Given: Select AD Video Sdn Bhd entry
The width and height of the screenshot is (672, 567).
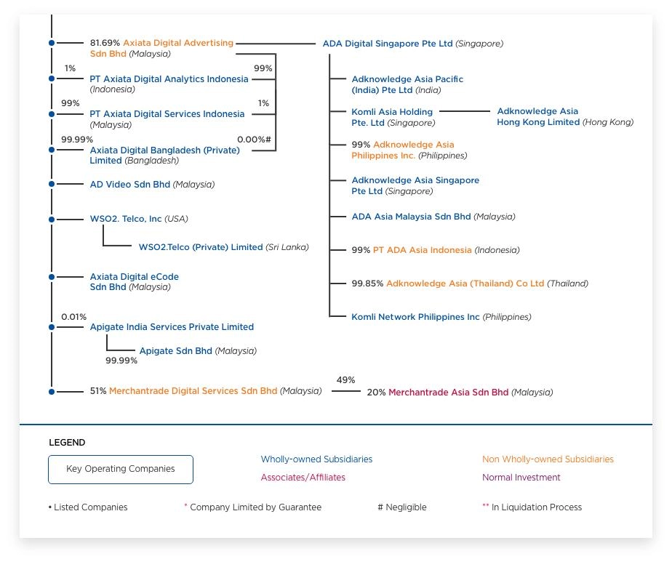Looking at the screenshot, I should click(152, 184).
